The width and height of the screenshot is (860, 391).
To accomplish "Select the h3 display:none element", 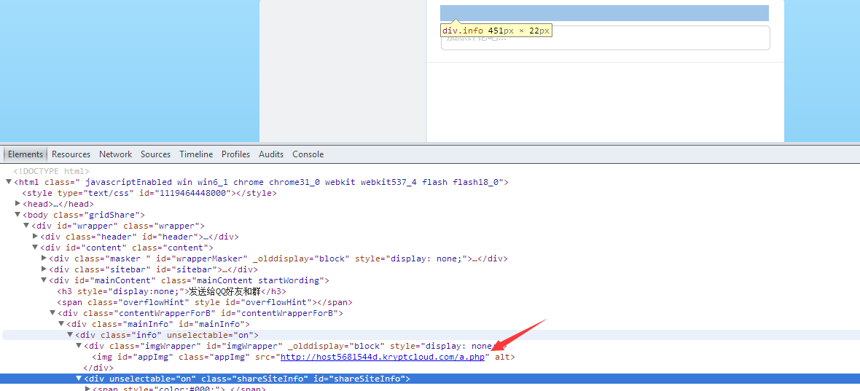I will (x=172, y=291).
